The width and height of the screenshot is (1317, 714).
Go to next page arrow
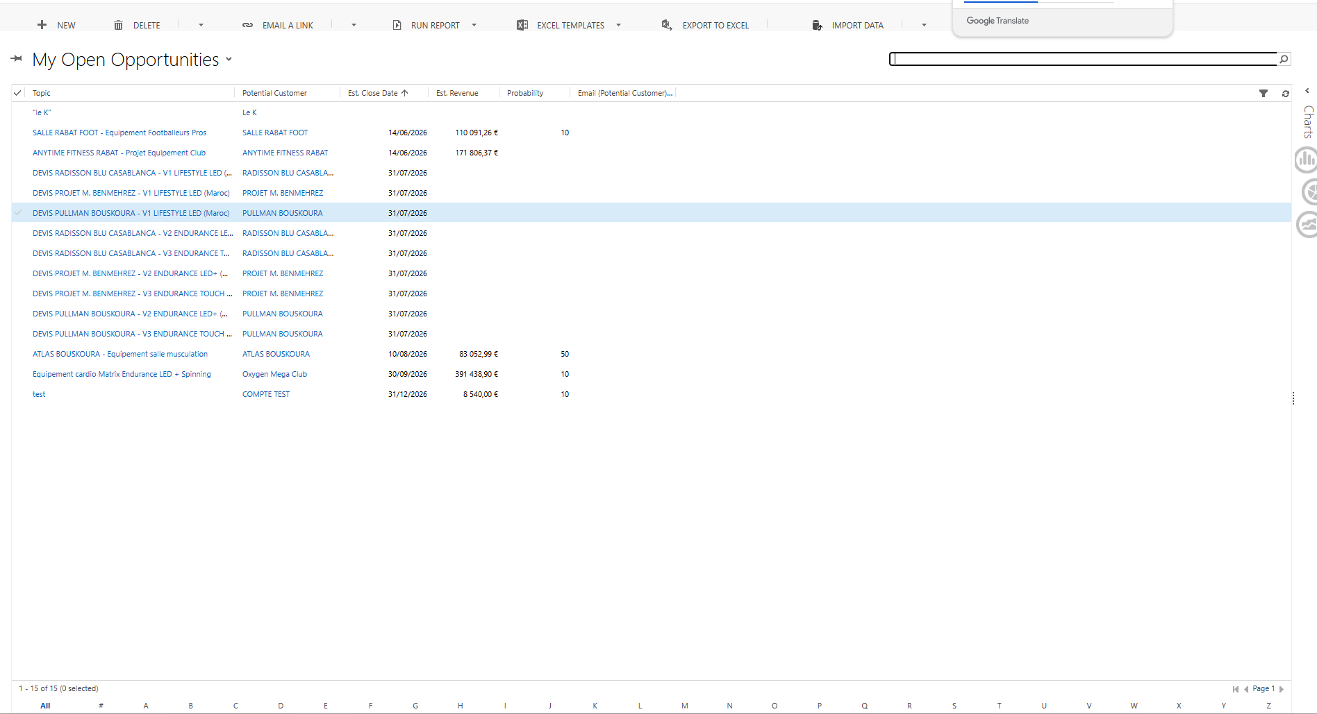pyautogui.click(x=1282, y=689)
